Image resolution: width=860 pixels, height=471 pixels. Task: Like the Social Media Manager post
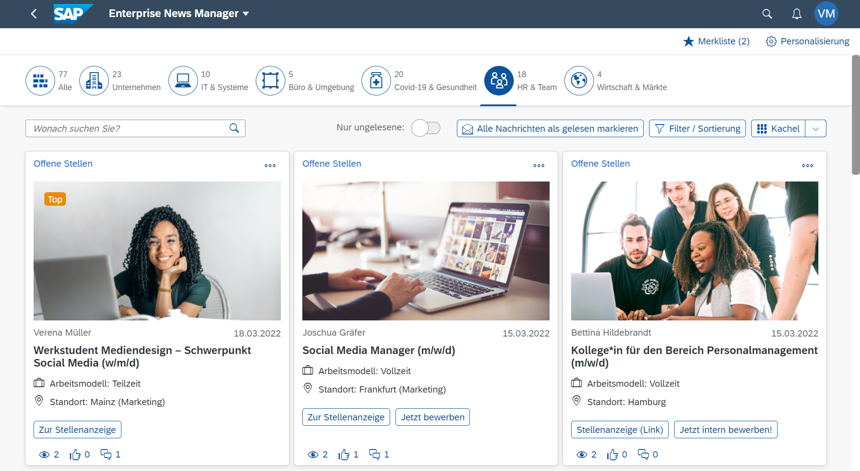tap(344, 454)
